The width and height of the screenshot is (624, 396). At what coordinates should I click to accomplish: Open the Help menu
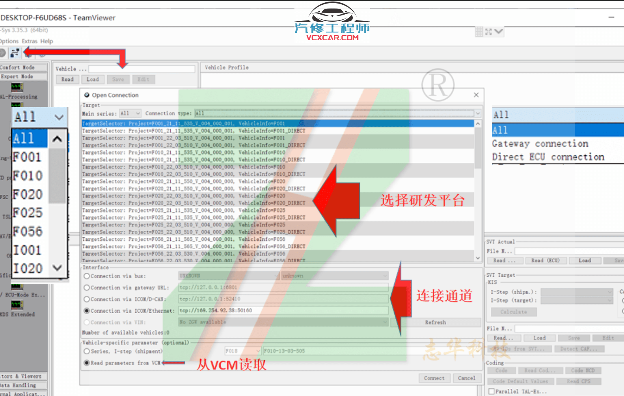47,41
